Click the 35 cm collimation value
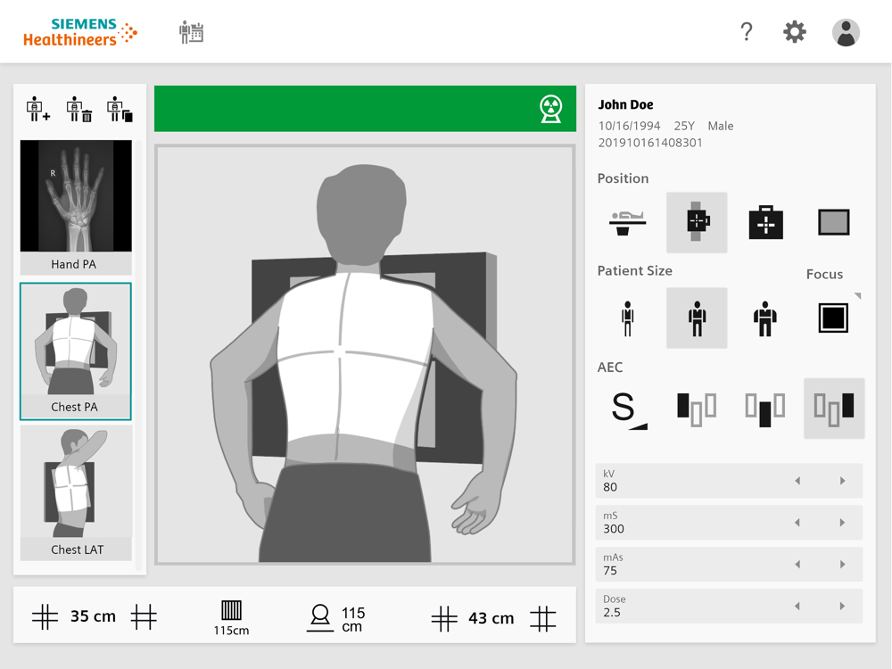892x669 pixels. click(x=94, y=616)
